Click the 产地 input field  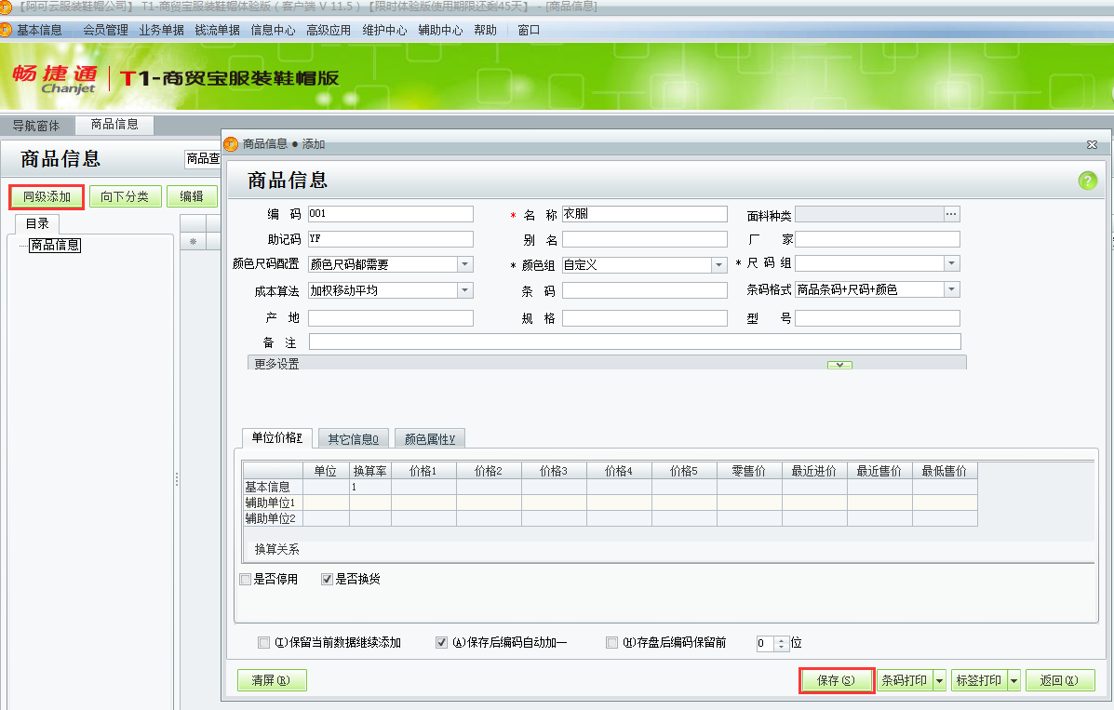click(391, 317)
